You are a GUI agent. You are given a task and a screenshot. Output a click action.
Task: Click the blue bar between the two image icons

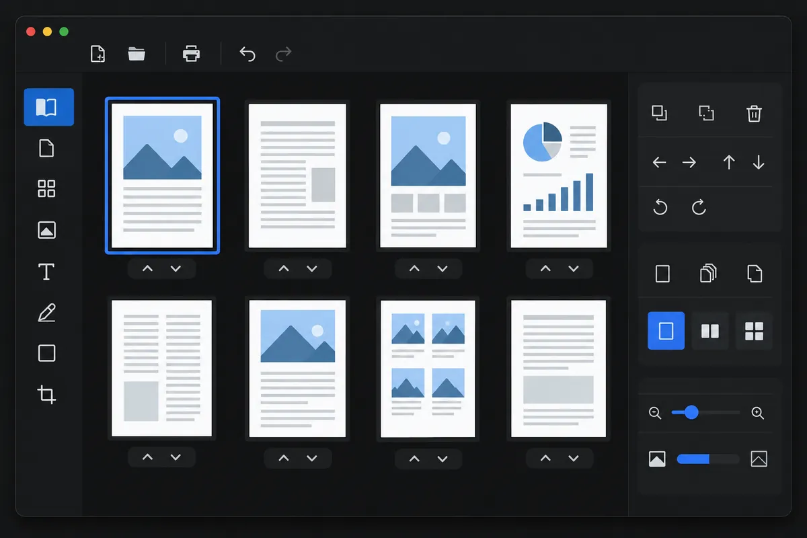coord(693,459)
